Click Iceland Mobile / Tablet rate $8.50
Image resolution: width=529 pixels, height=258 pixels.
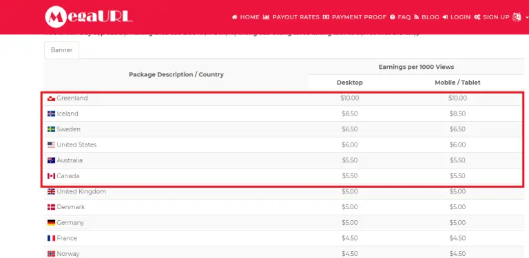[x=457, y=114]
